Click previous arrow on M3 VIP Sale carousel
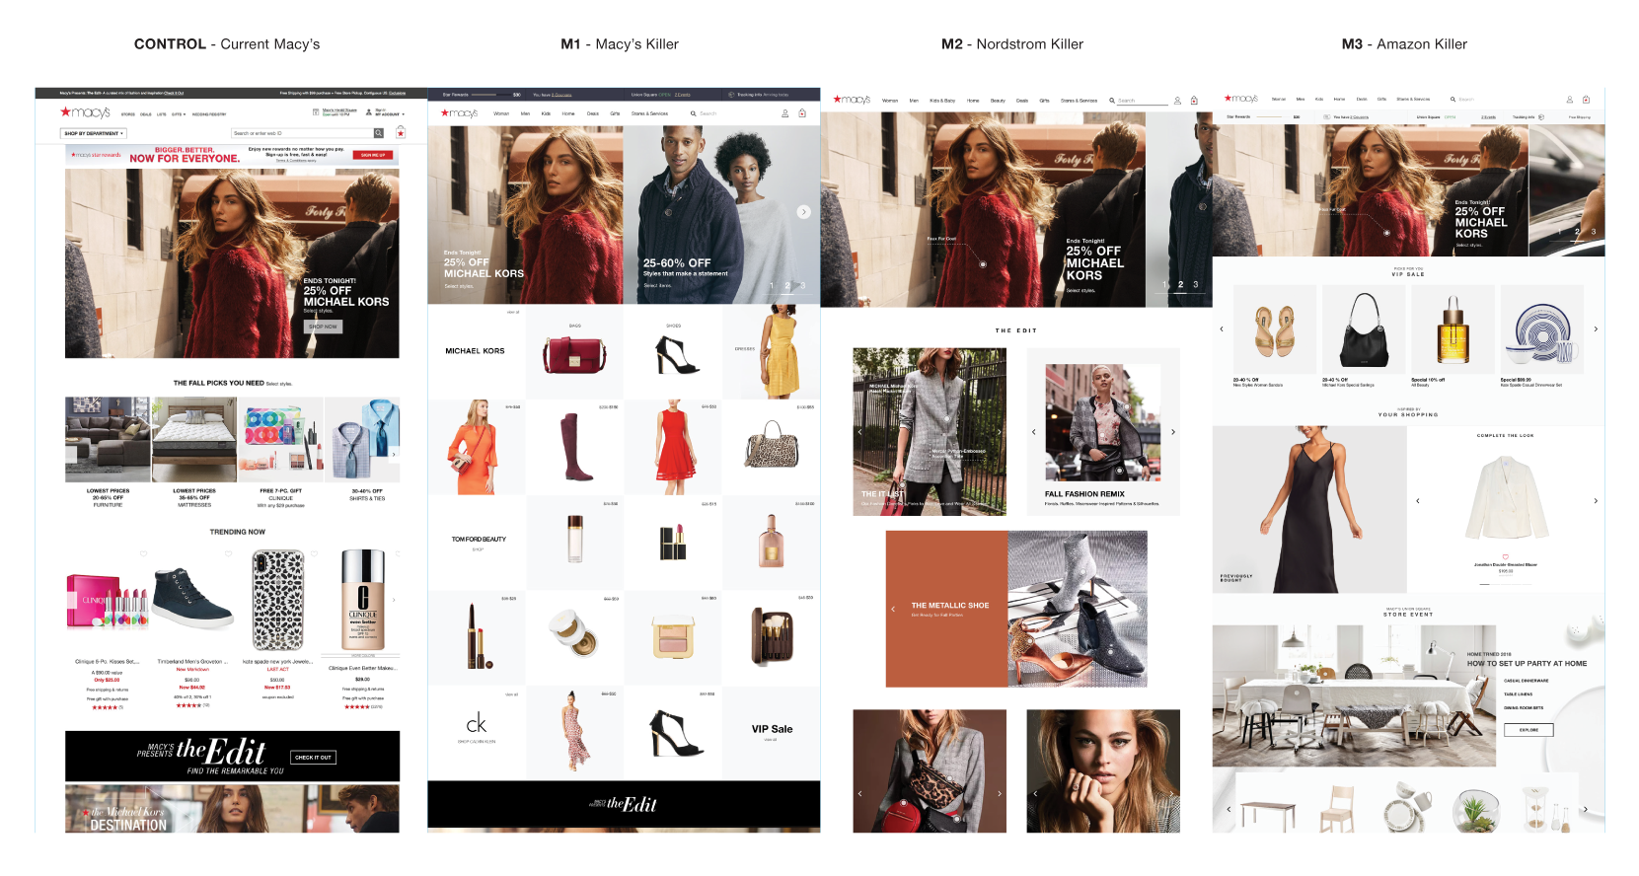 coord(1222,329)
